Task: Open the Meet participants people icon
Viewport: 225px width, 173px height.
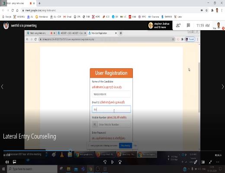Action: [178, 25]
